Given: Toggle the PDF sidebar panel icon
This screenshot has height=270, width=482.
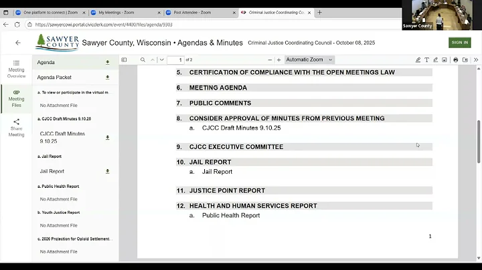Looking at the screenshot, I should [124, 60].
